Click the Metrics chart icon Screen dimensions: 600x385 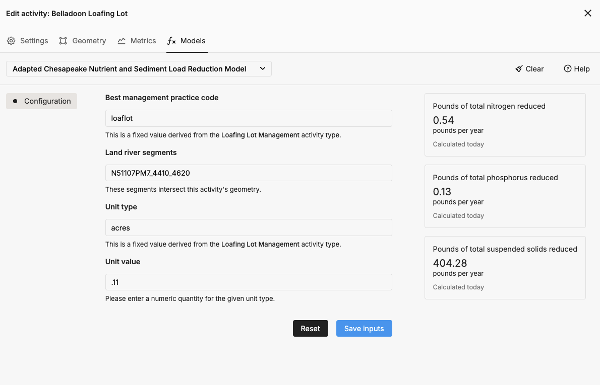[122, 41]
